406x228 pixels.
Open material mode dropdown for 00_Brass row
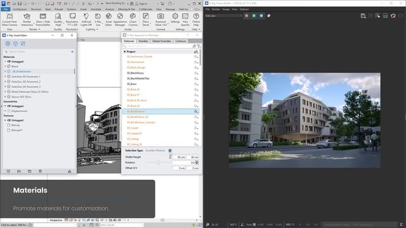coord(196,84)
